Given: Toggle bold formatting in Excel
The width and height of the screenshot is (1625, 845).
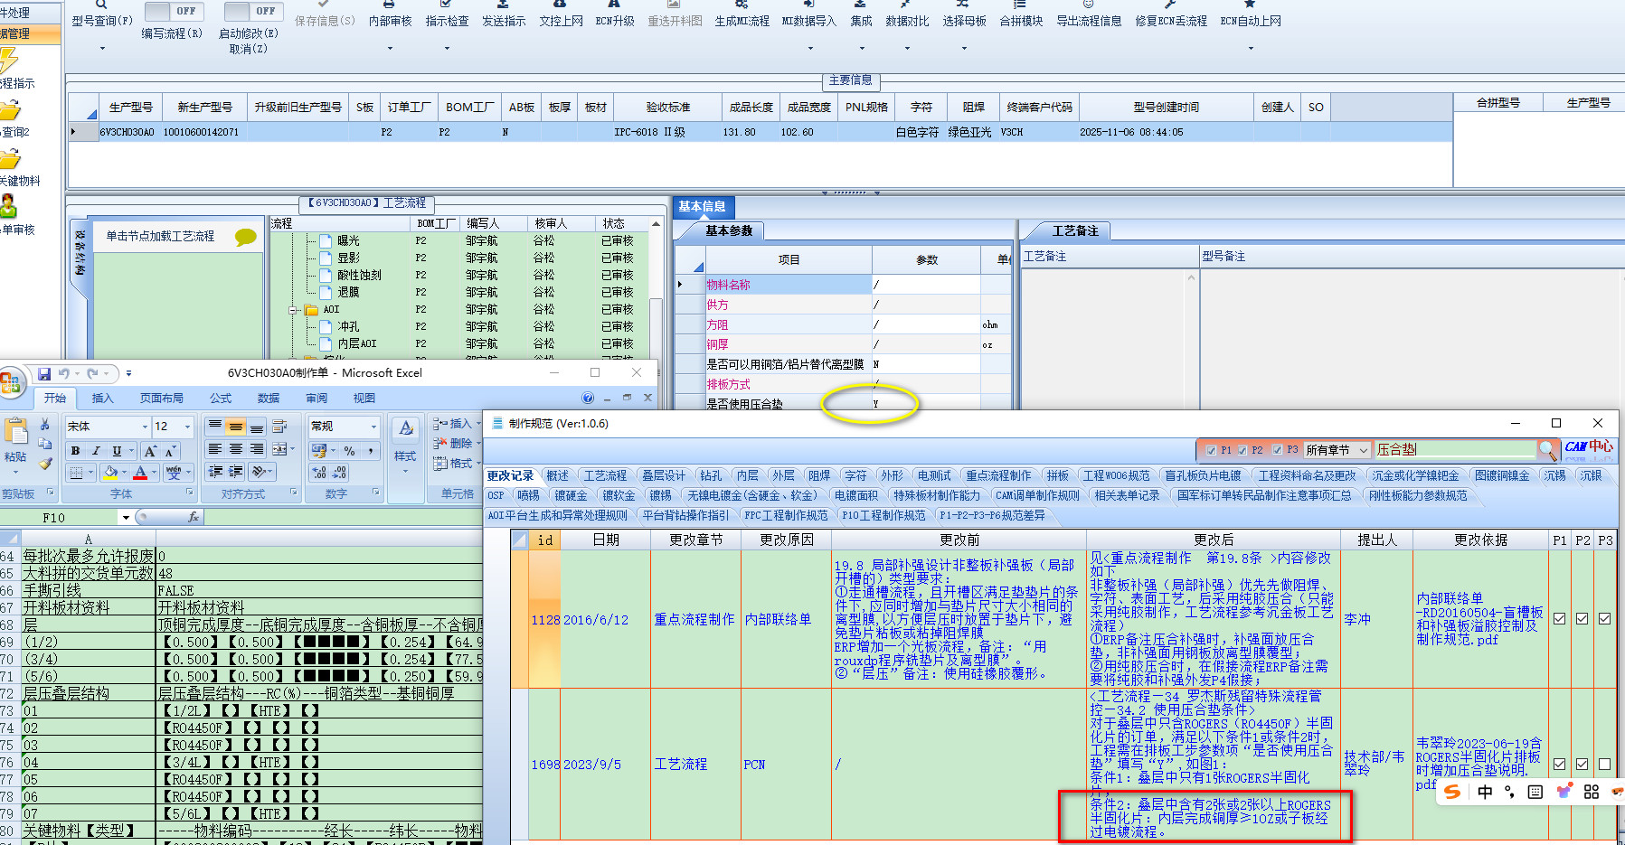Looking at the screenshot, I should point(75,450).
